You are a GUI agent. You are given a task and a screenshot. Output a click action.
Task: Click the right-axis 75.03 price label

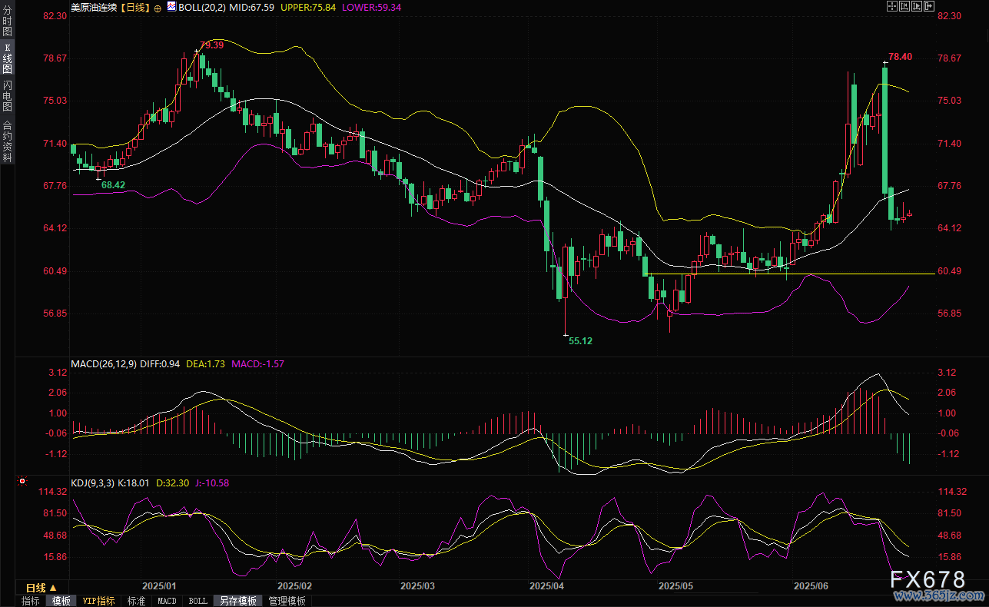point(951,101)
